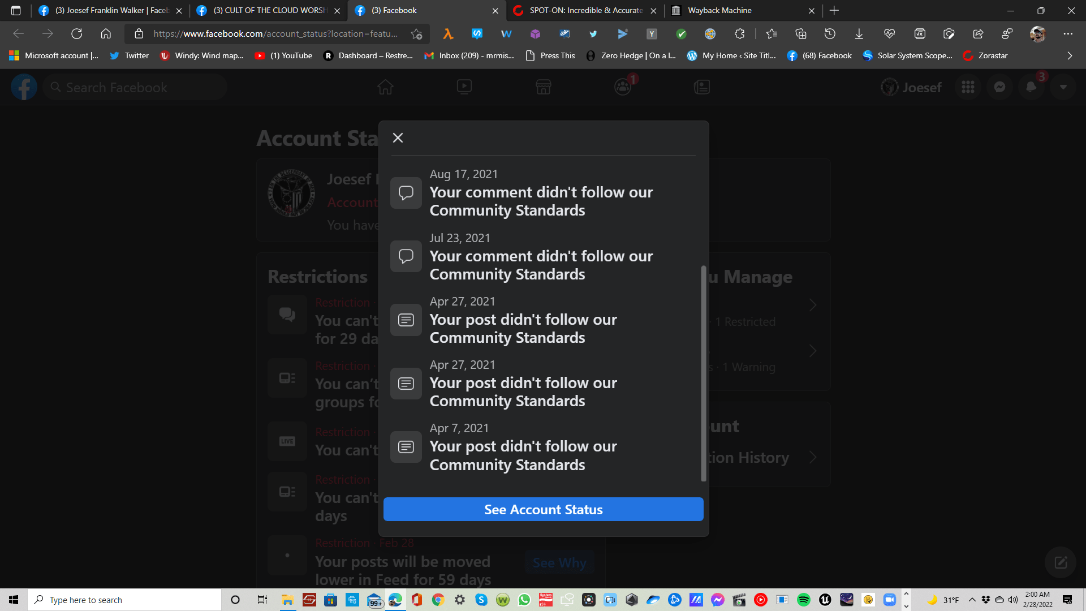This screenshot has height=611, width=1086.
Task: Click comment icon beside Jul 23, 2021 entry
Action: tap(406, 256)
